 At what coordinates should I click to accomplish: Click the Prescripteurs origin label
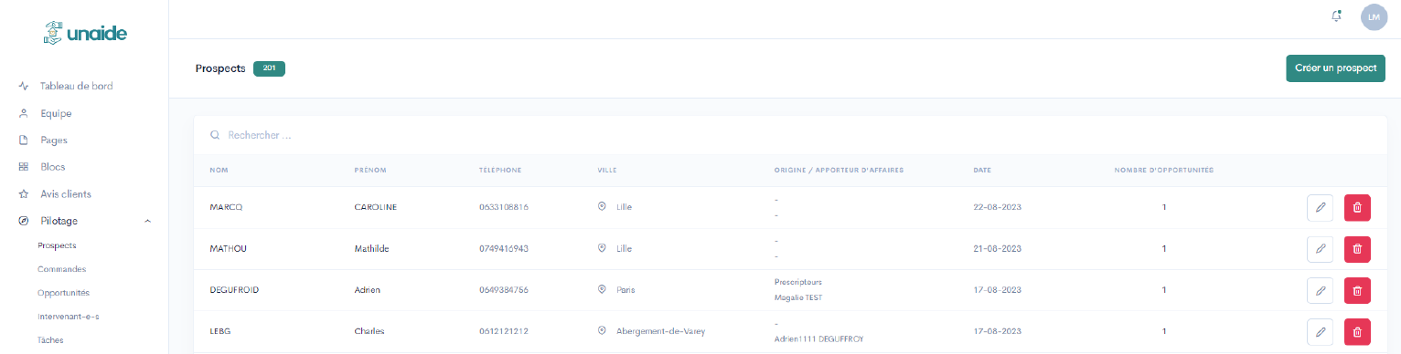797,282
